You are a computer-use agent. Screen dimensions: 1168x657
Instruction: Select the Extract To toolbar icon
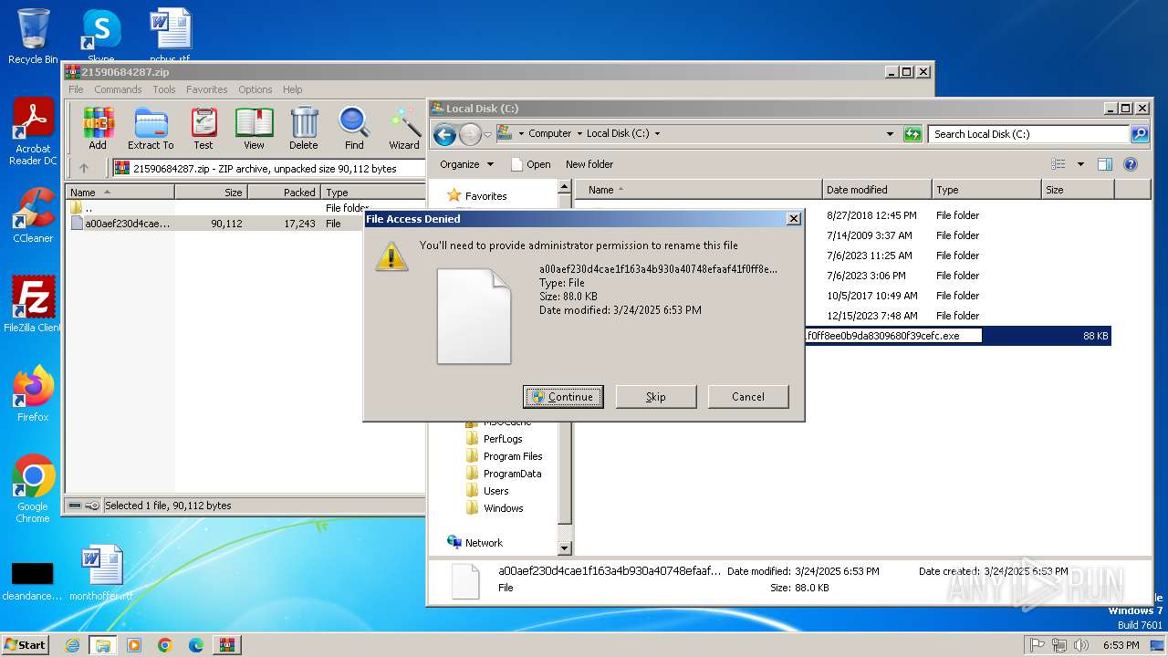151,128
